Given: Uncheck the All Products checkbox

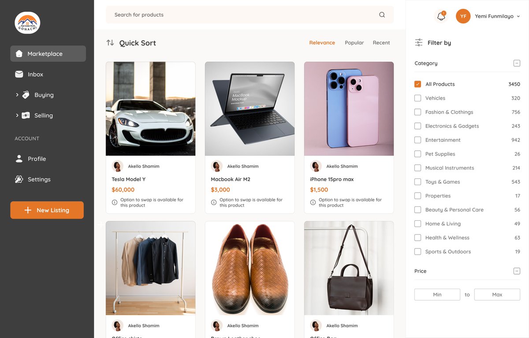Looking at the screenshot, I should (418, 84).
